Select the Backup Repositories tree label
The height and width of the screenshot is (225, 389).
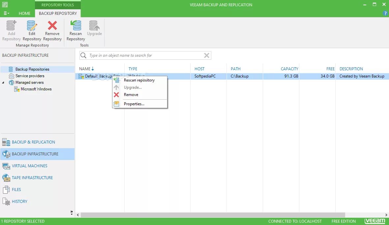tap(32, 69)
